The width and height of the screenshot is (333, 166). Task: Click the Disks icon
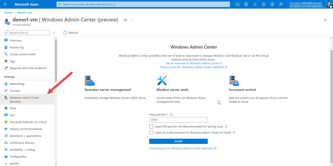pyautogui.click(x=6, y=108)
